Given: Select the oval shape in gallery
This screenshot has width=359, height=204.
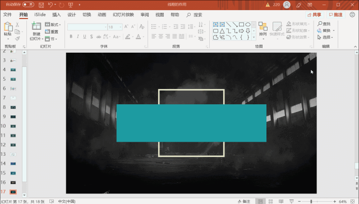Looking at the screenshot, I should pos(248,25).
